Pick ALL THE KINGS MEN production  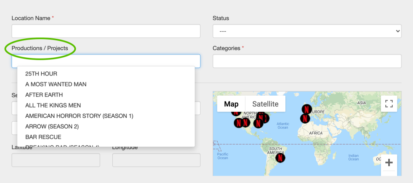(x=53, y=105)
